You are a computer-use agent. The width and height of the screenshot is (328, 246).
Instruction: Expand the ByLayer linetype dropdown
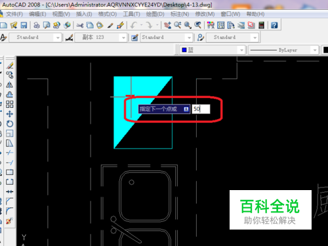point(315,50)
